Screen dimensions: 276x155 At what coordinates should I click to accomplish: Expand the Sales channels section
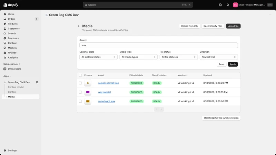click(12, 64)
